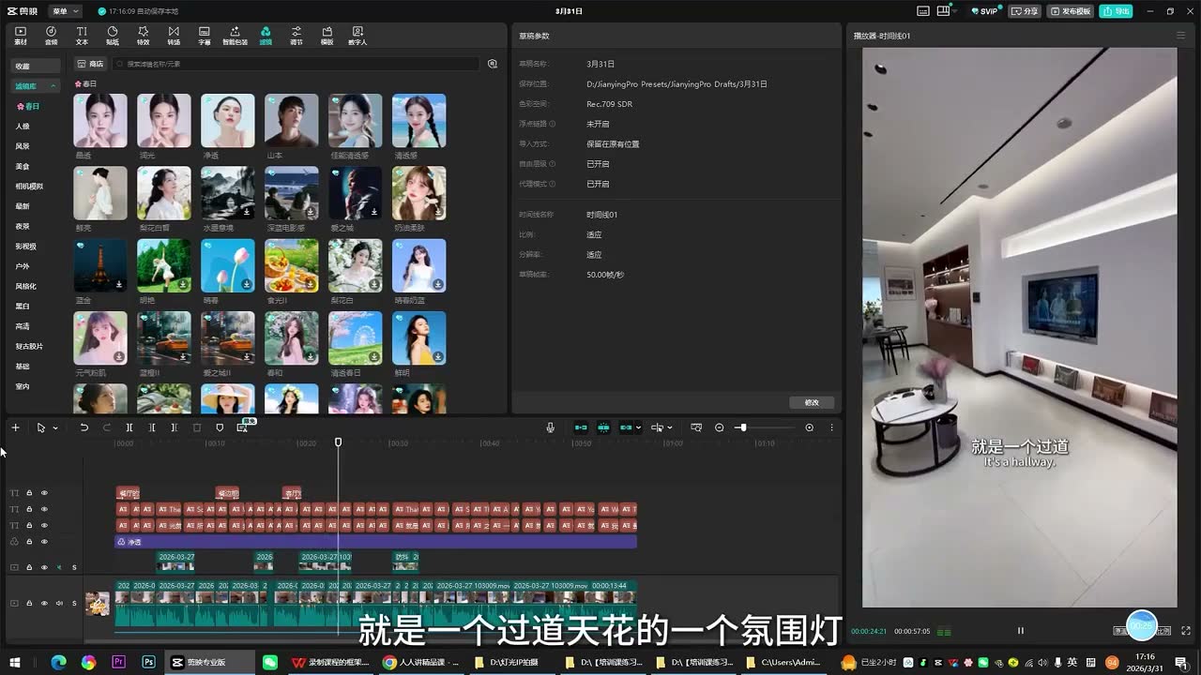Click the filter search input field
Screen dimensions: 1201x675
(x=296, y=64)
